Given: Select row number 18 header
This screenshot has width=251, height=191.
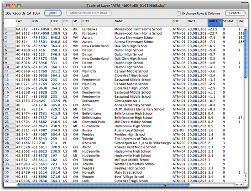Looking at the screenshot, I should (10, 101).
